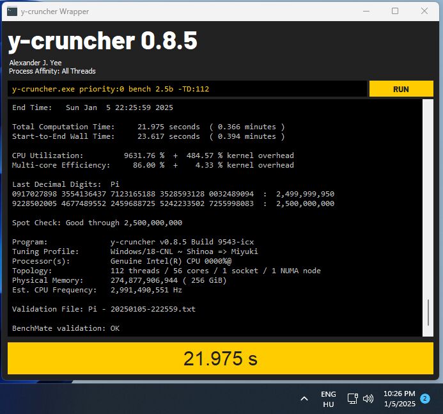Click the console output scrollbar thumb

tap(428, 312)
